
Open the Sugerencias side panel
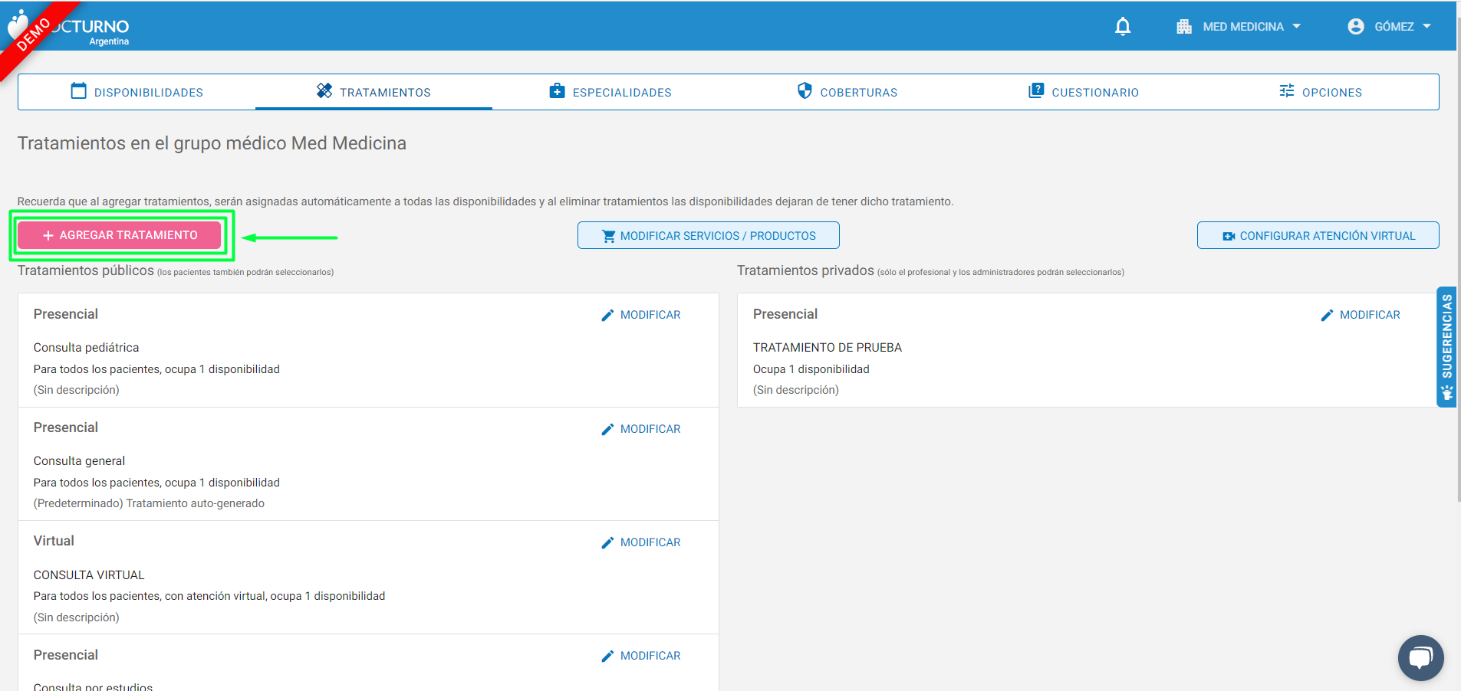pos(1446,346)
